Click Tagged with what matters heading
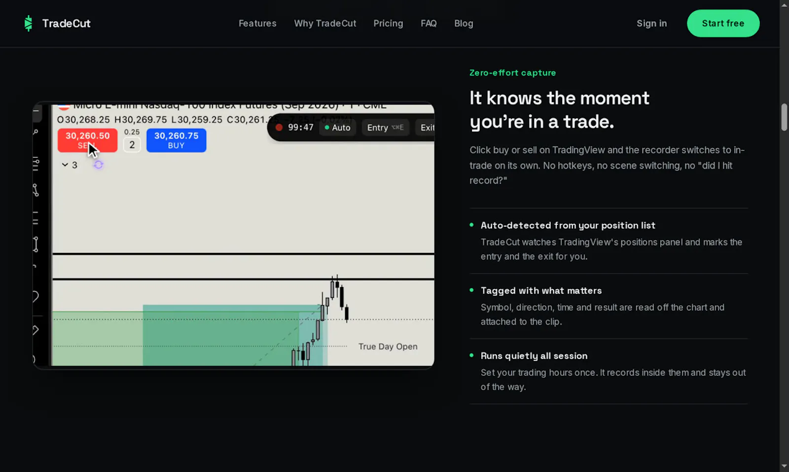The height and width of the screenshot is (472, 789). click(x=541, y=290)
